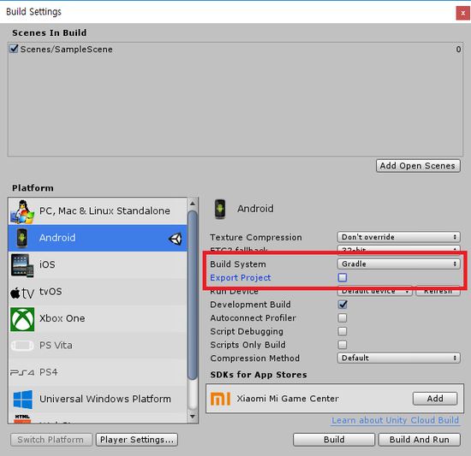Viewport: 471px width, 456px height.
Task: Click the Add Open Scenes button
Action: tap(418, 166)
